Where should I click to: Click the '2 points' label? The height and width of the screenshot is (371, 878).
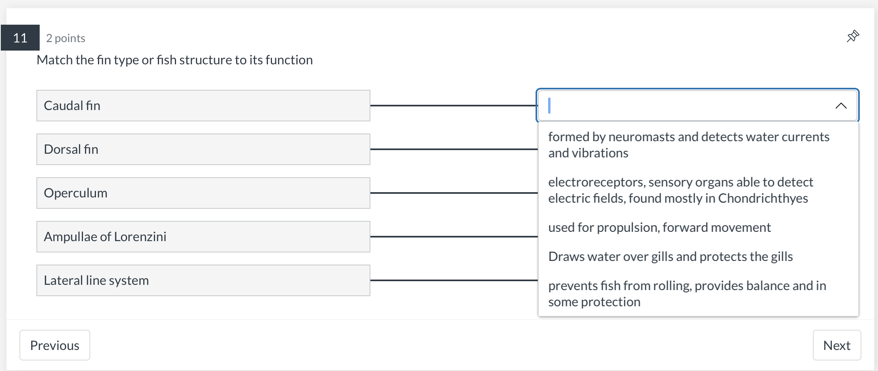click(x=66, y=38)
